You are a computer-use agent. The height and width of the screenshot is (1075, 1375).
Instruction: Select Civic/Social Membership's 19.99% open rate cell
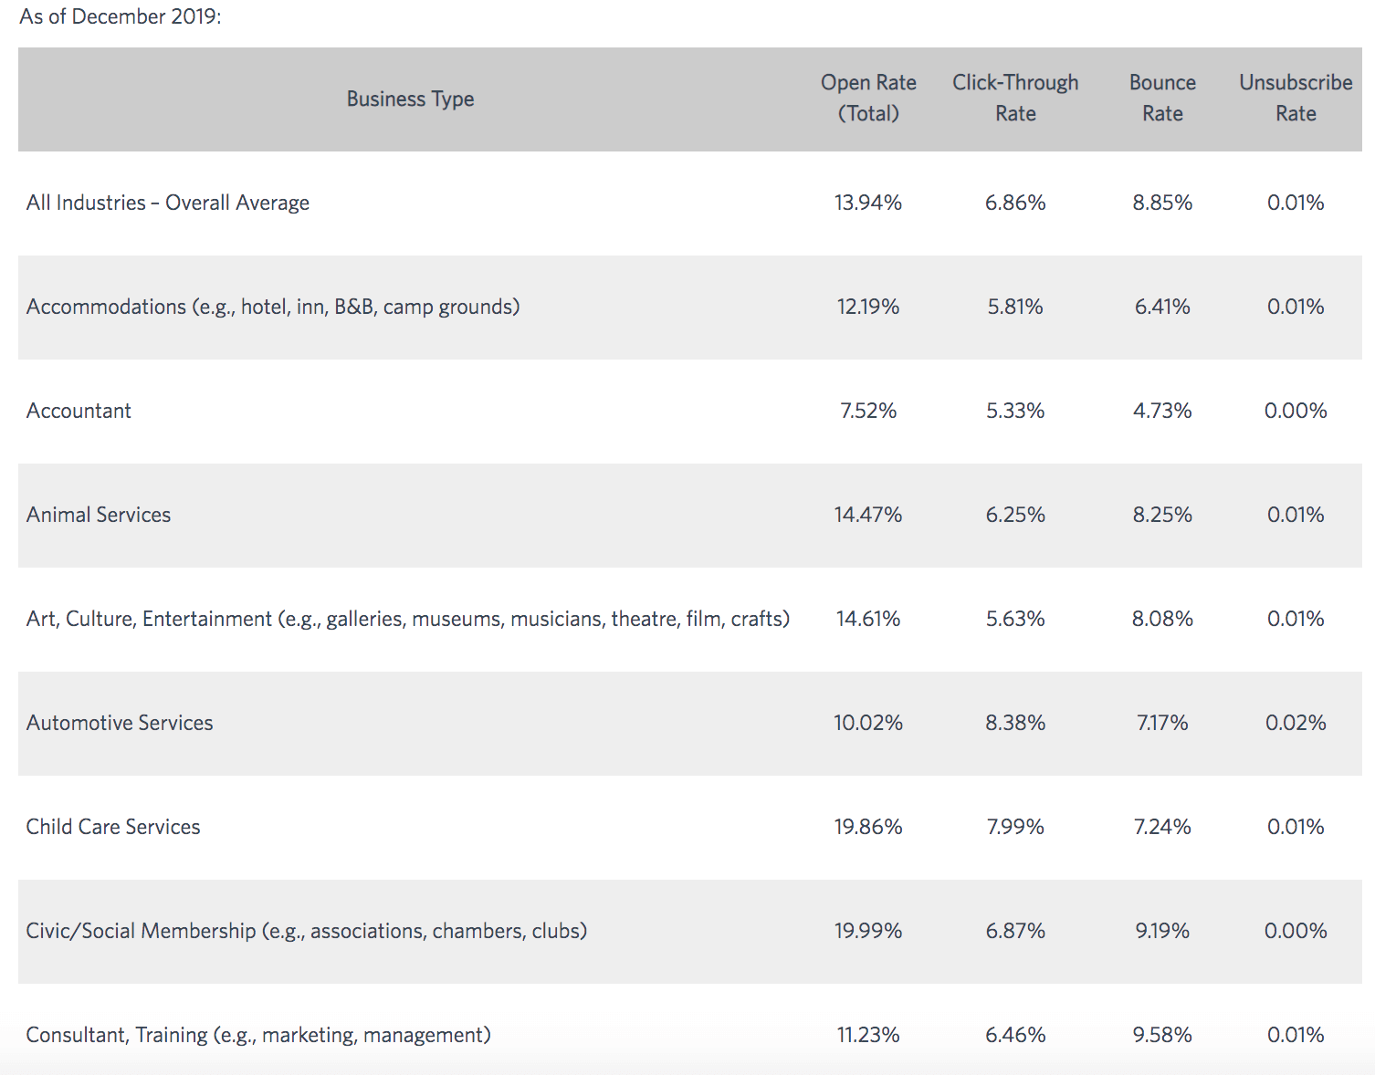[x=868, y=931]
